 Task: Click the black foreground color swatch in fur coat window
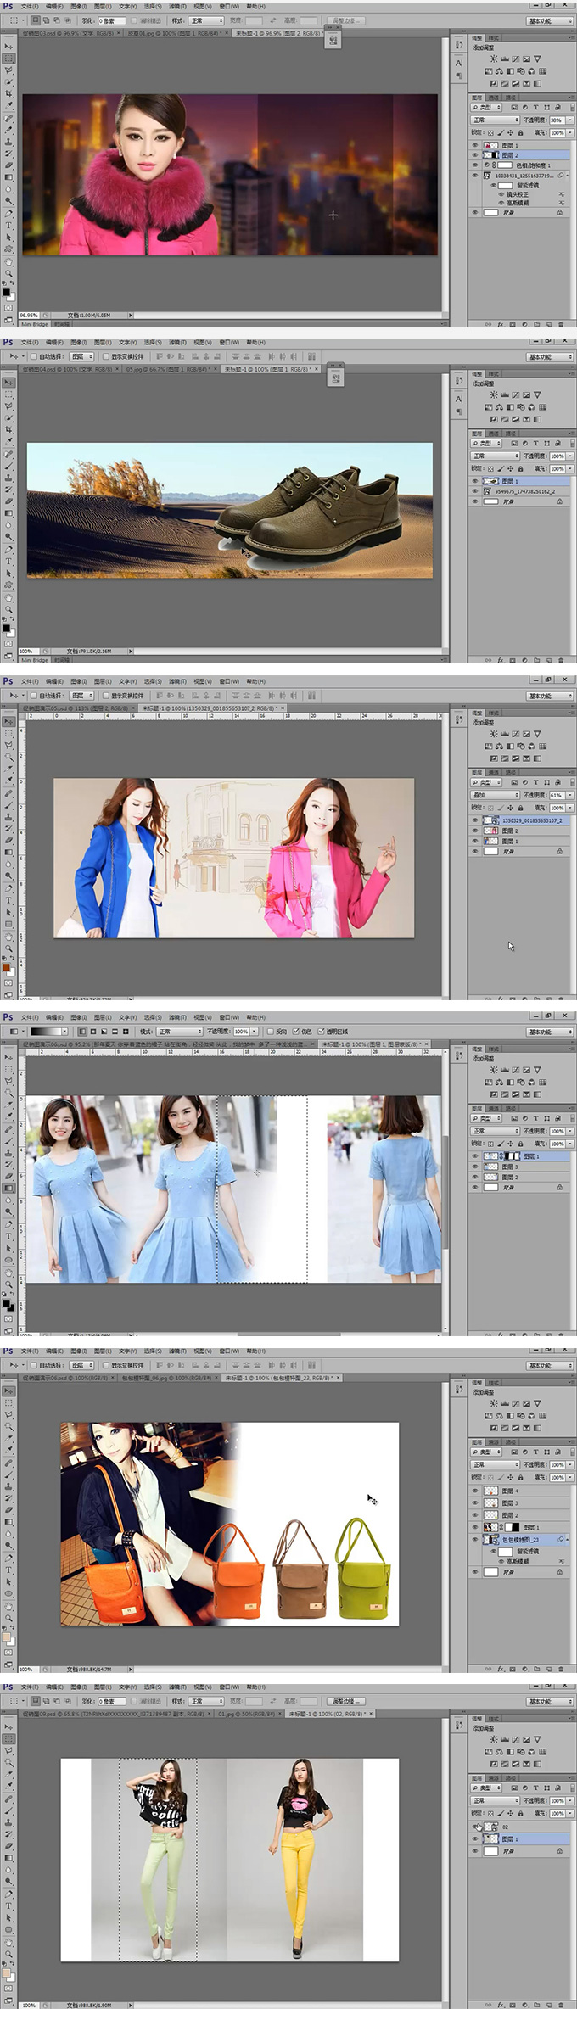point(6,292)
